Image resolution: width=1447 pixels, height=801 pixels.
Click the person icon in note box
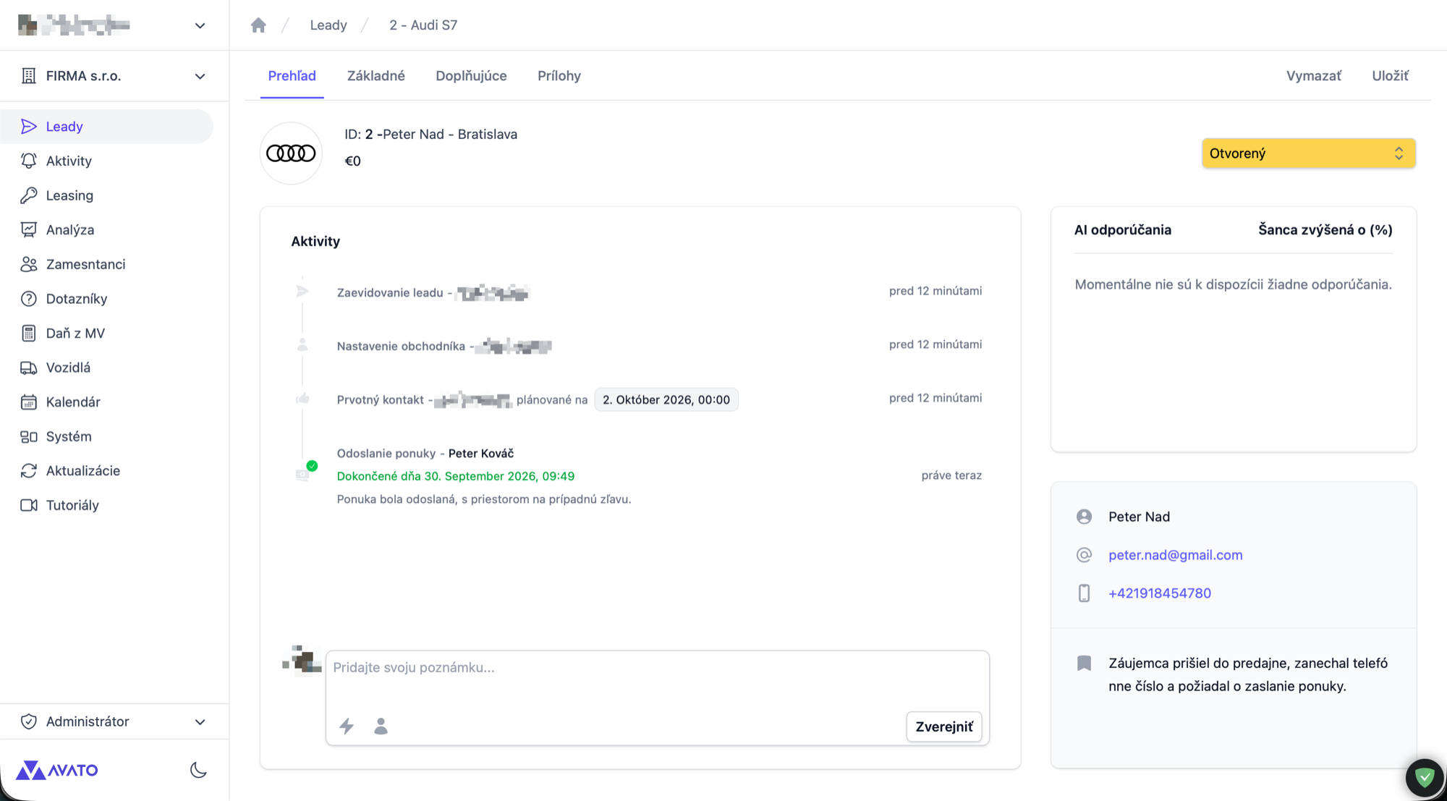click(x=381, y=726)
